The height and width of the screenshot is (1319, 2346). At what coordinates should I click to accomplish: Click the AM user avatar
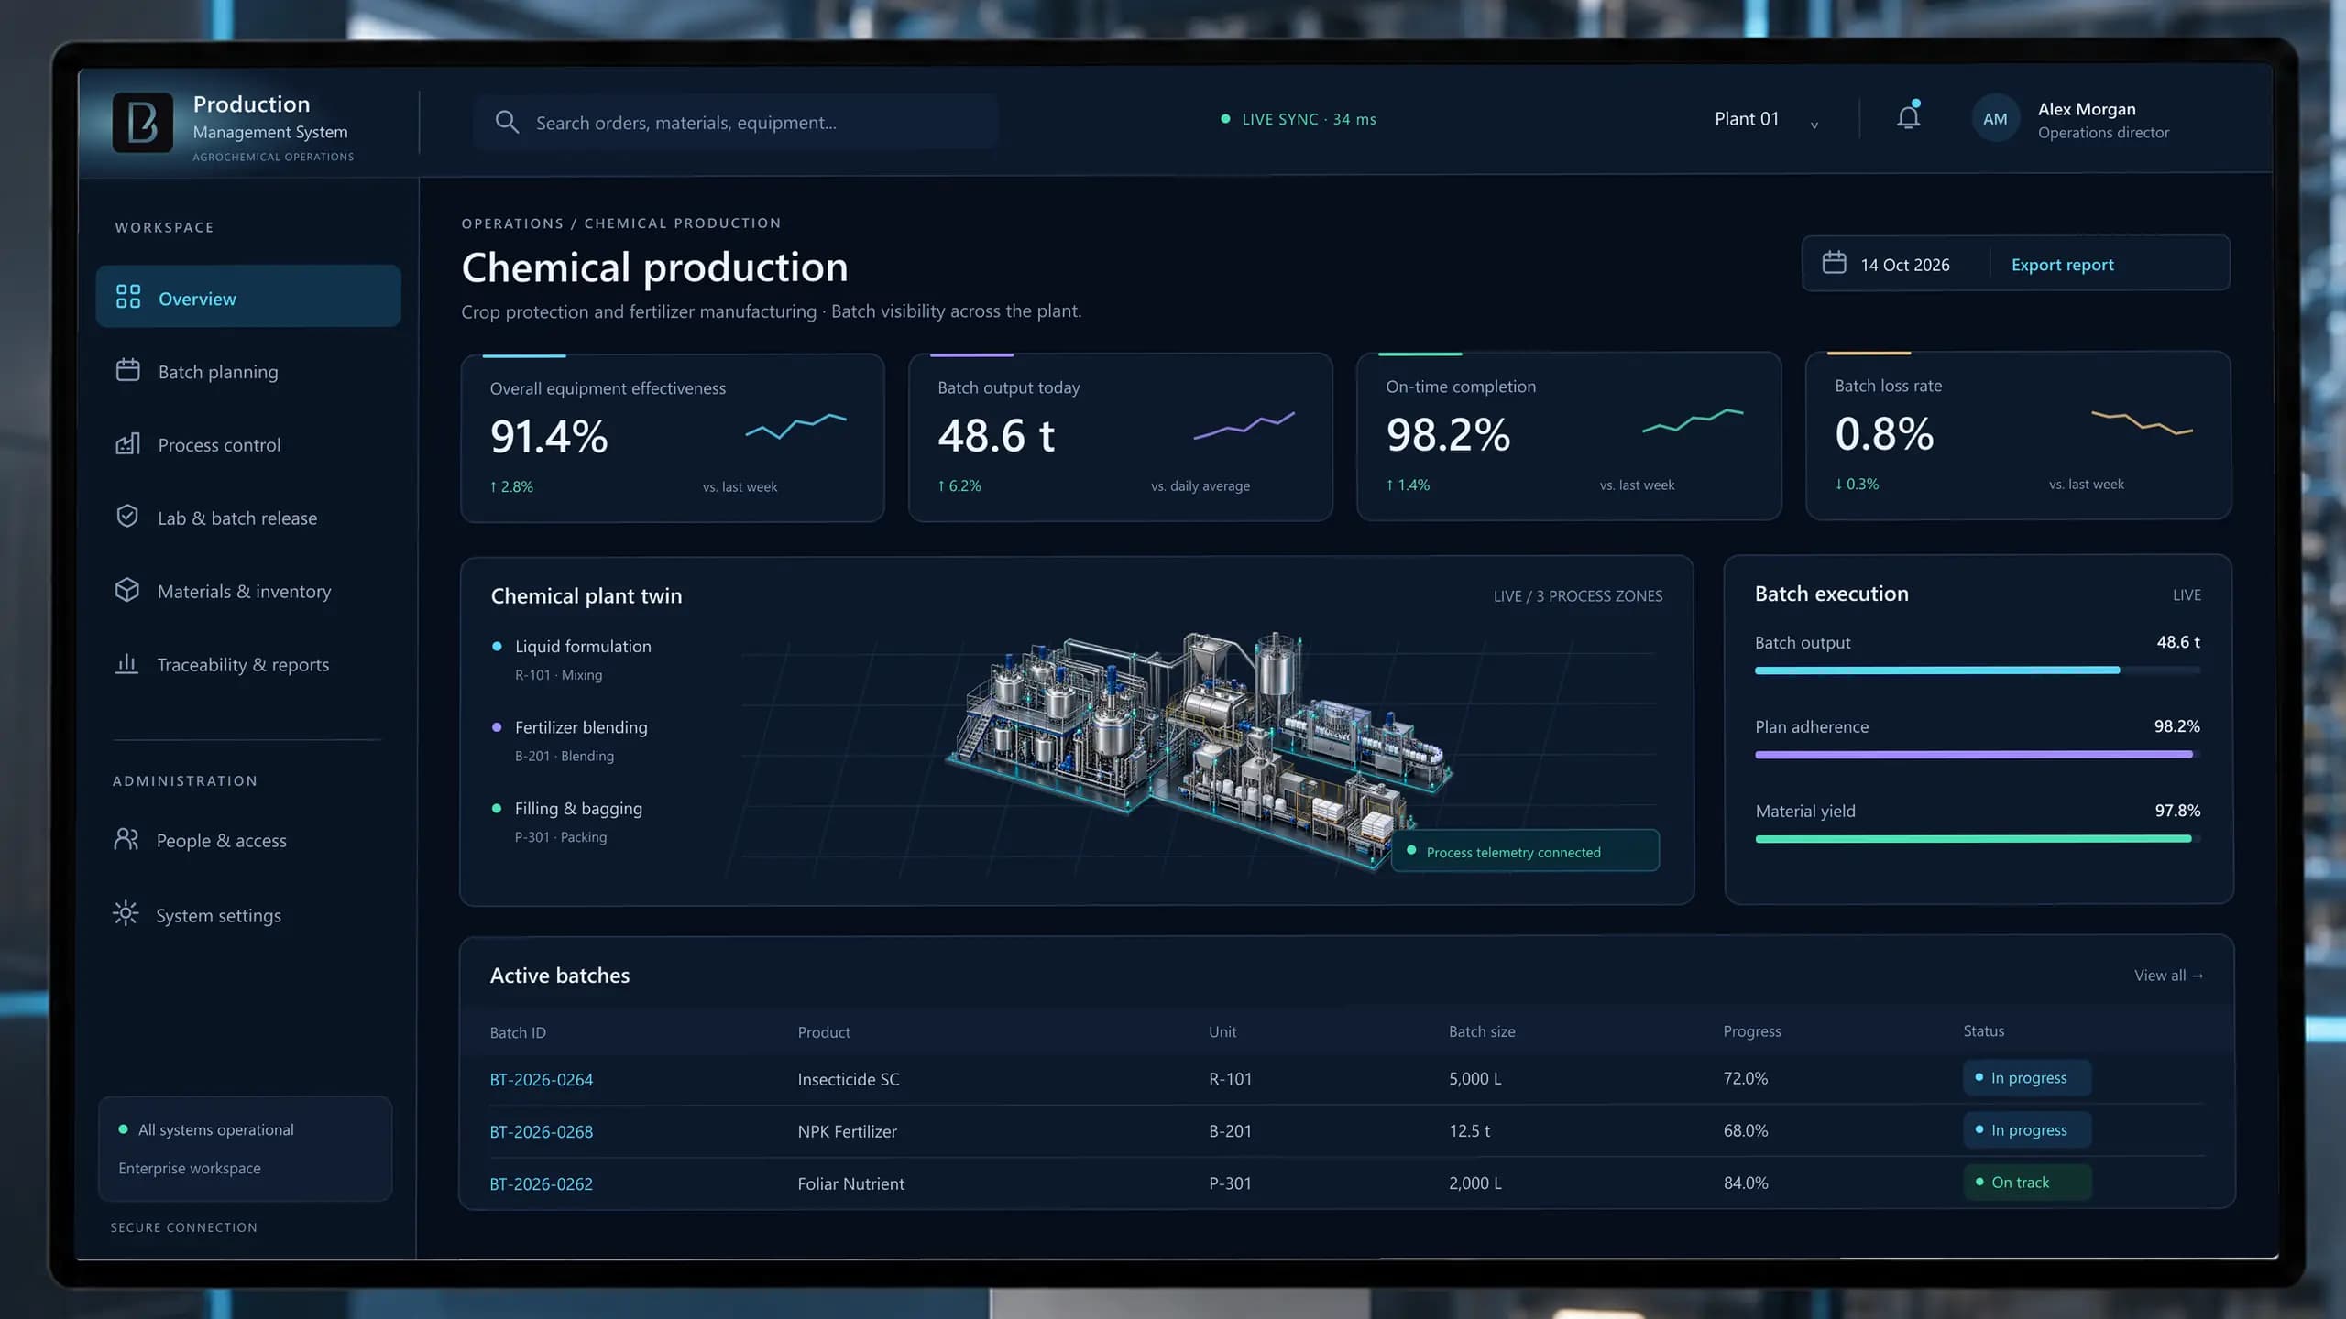(1995, 119)
